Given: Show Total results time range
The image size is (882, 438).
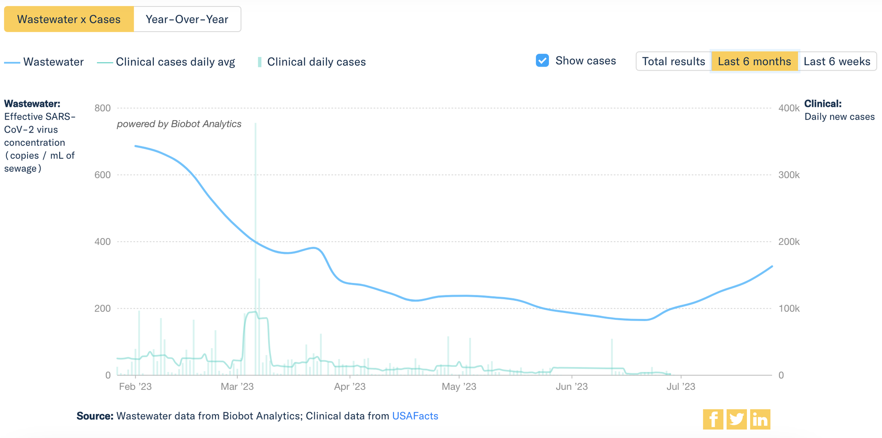Looking at the screenshot, I should tap(673, 61).
